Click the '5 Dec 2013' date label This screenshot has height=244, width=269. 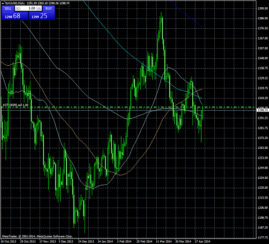(x=66, y=241)
